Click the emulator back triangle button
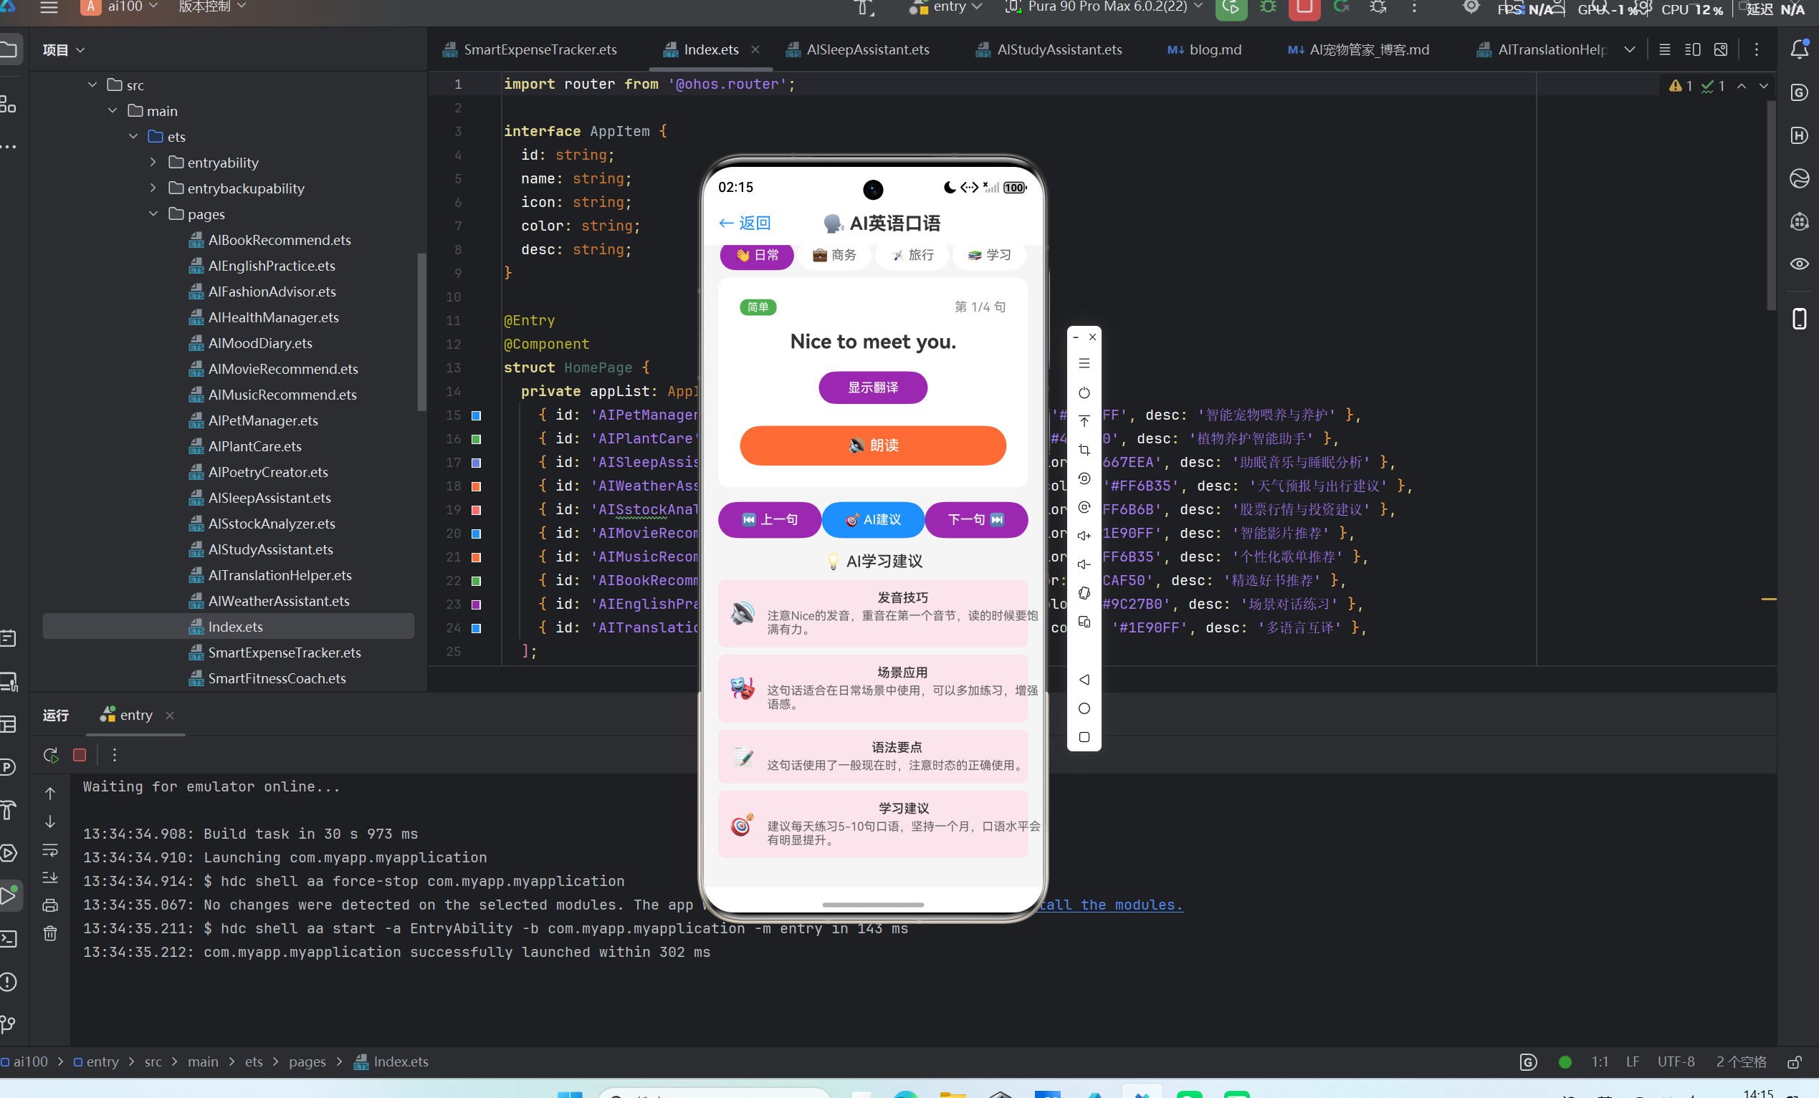 point(1084,680)
